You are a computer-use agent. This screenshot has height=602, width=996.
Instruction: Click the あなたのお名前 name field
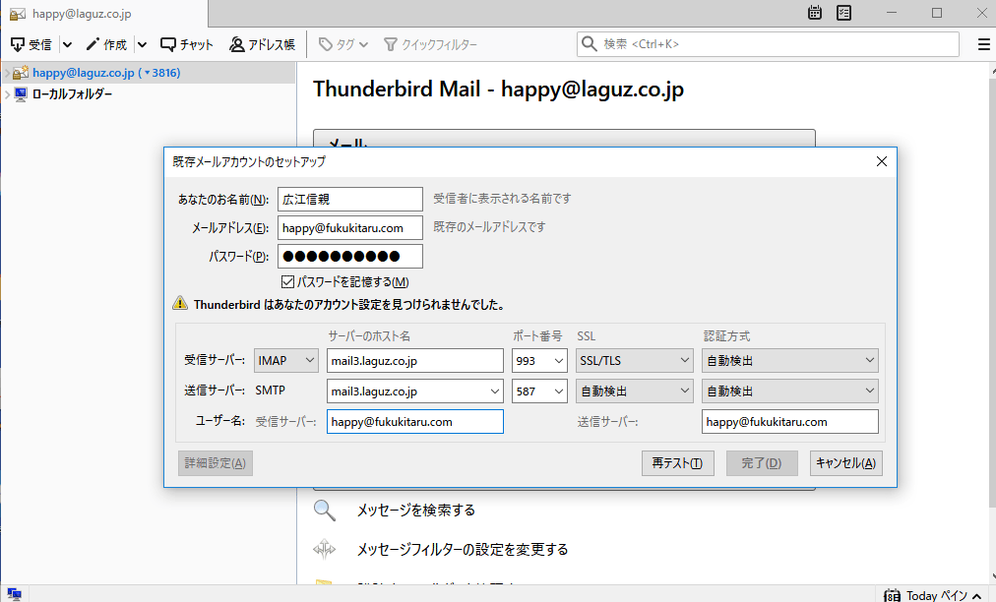click(x=350, y=199)
